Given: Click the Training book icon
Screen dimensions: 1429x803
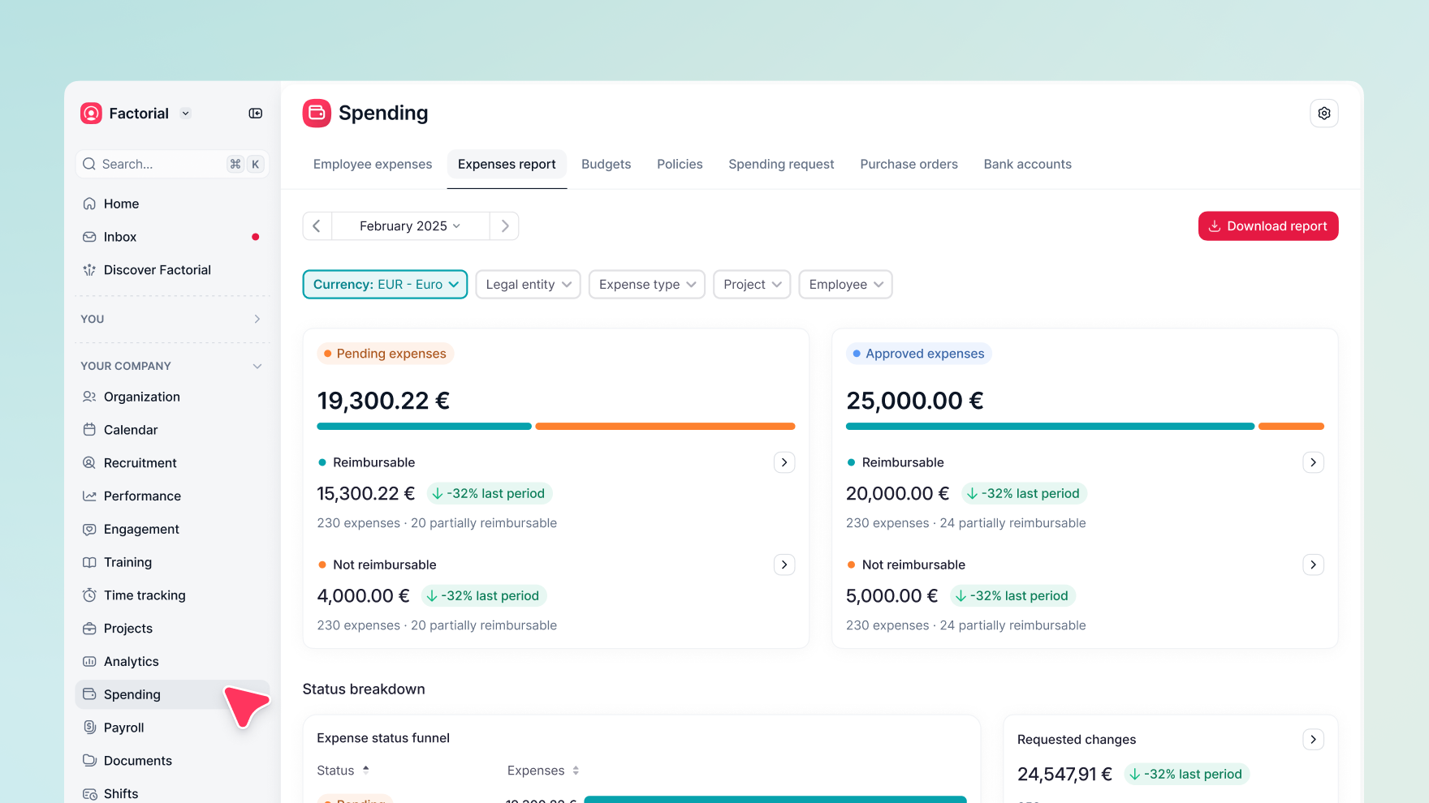Looking at the screenshot, I should 89,562.
